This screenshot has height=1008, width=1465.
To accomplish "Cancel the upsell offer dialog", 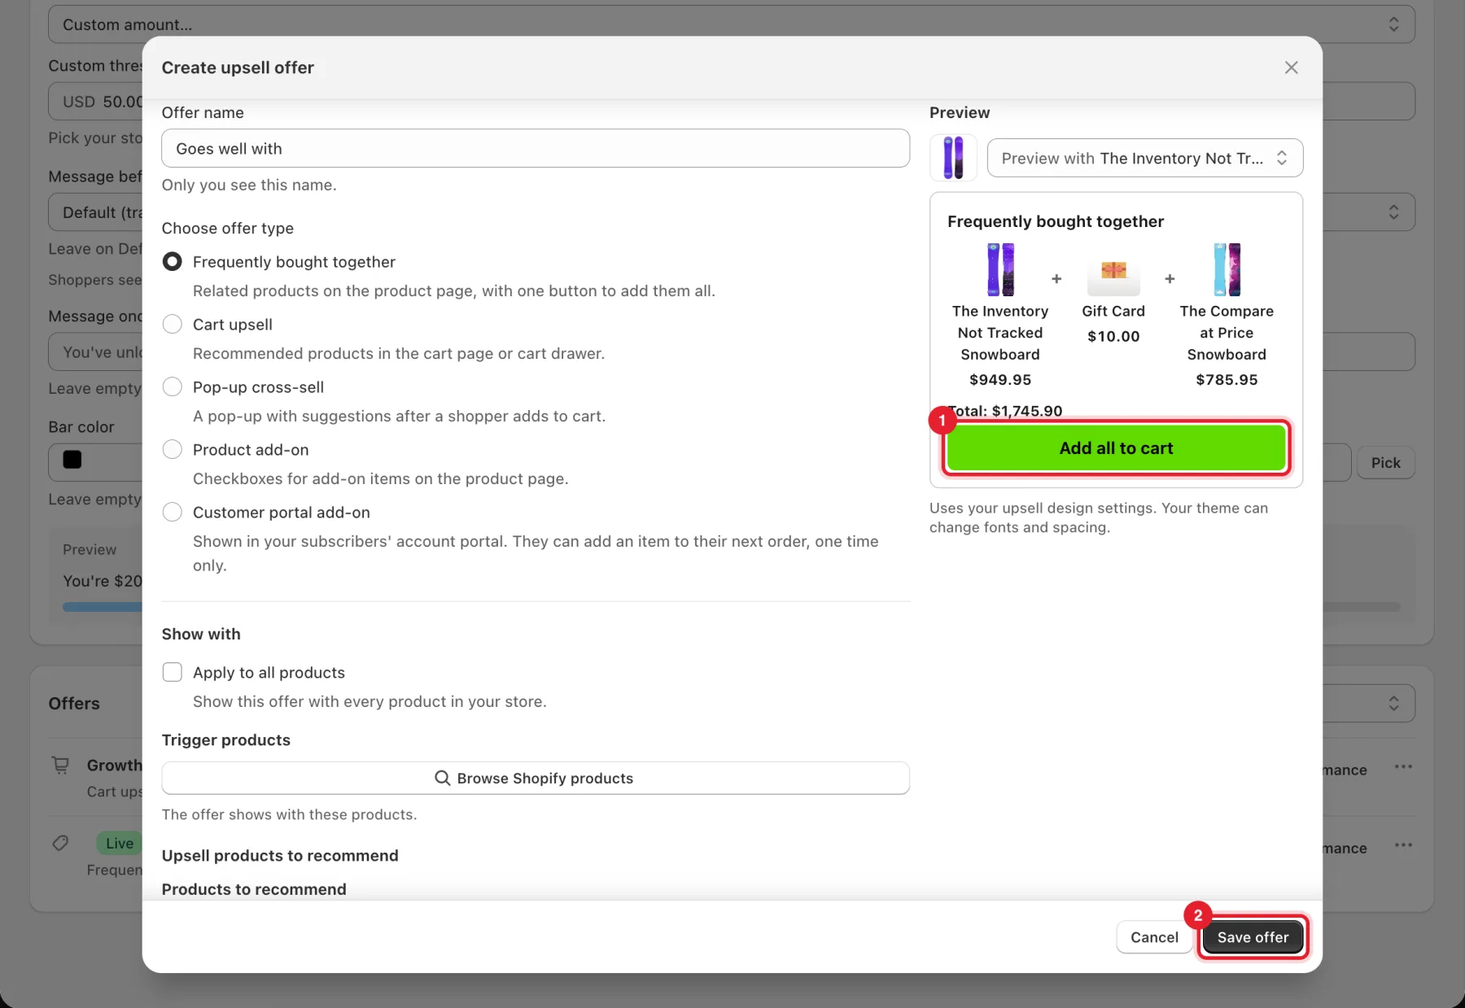I will [x=1154, y=937].
